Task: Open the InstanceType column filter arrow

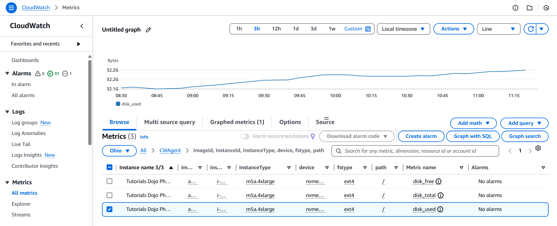Action: click(x=289, y=167)
